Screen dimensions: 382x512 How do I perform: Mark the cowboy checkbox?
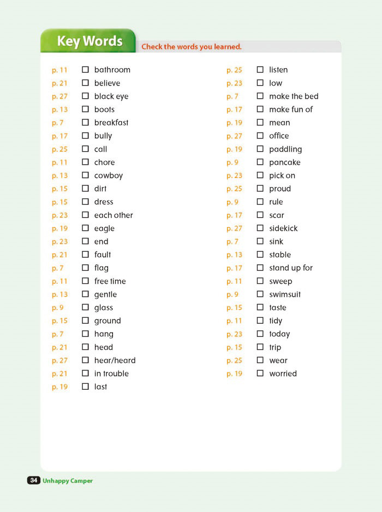click(x=85, y=175)
